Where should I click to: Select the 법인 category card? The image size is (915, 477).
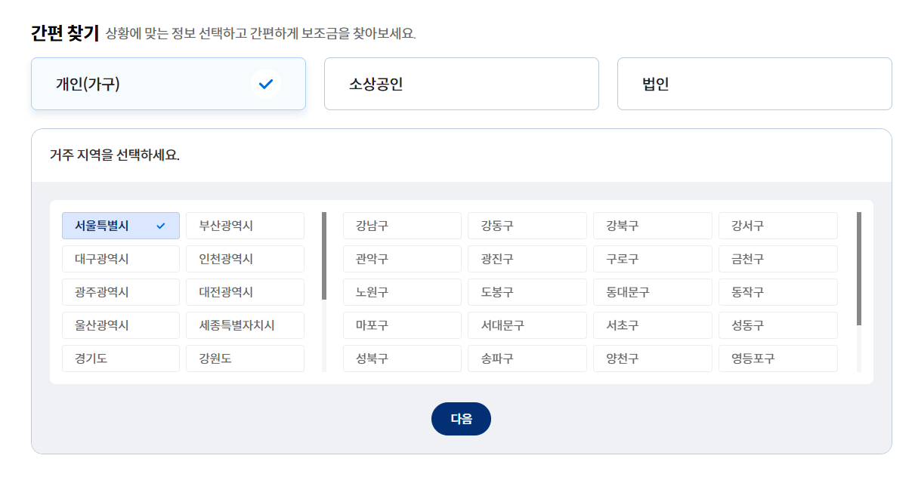[754, 84]
